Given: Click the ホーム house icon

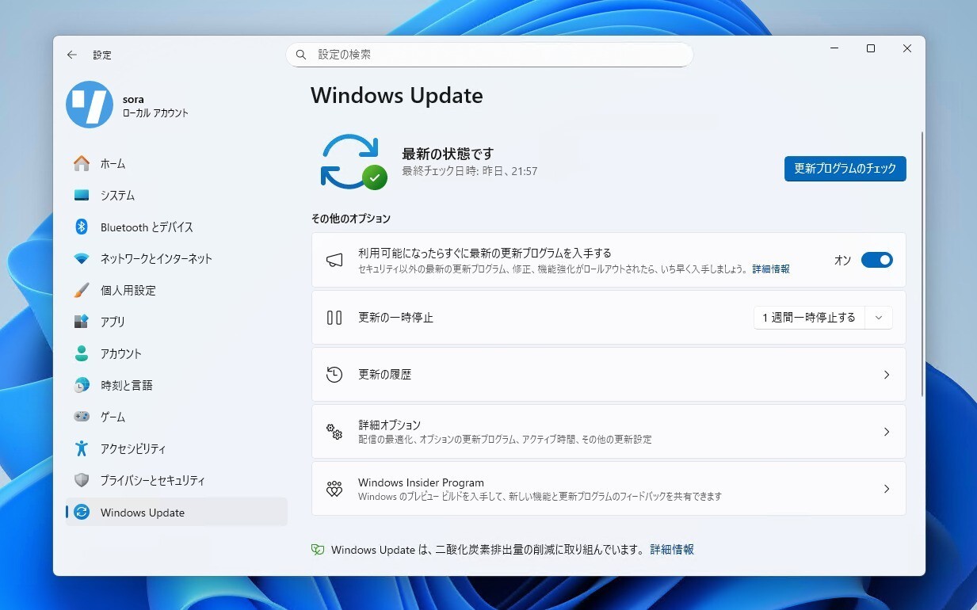Looking at the screenshot, I should click(x=82, y=163).
